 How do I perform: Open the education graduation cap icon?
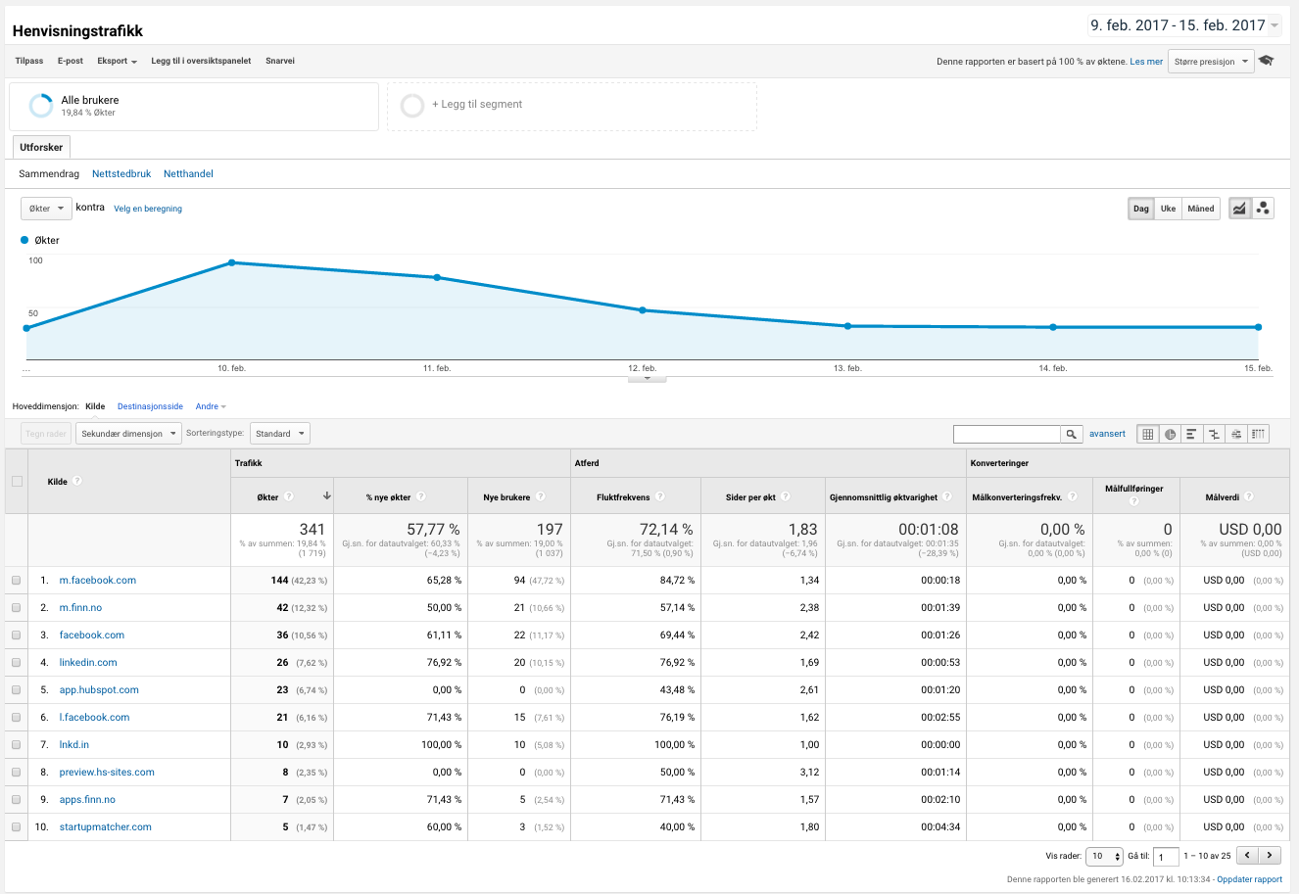1267,61
